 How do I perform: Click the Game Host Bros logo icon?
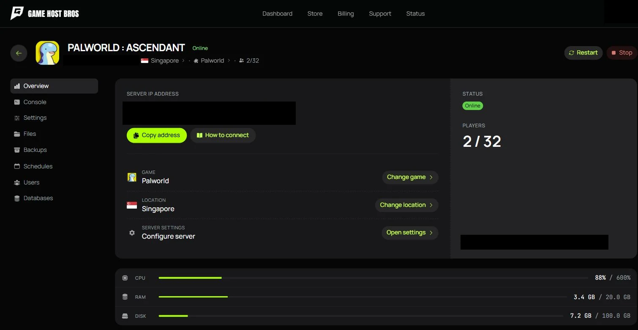[17, 13]
